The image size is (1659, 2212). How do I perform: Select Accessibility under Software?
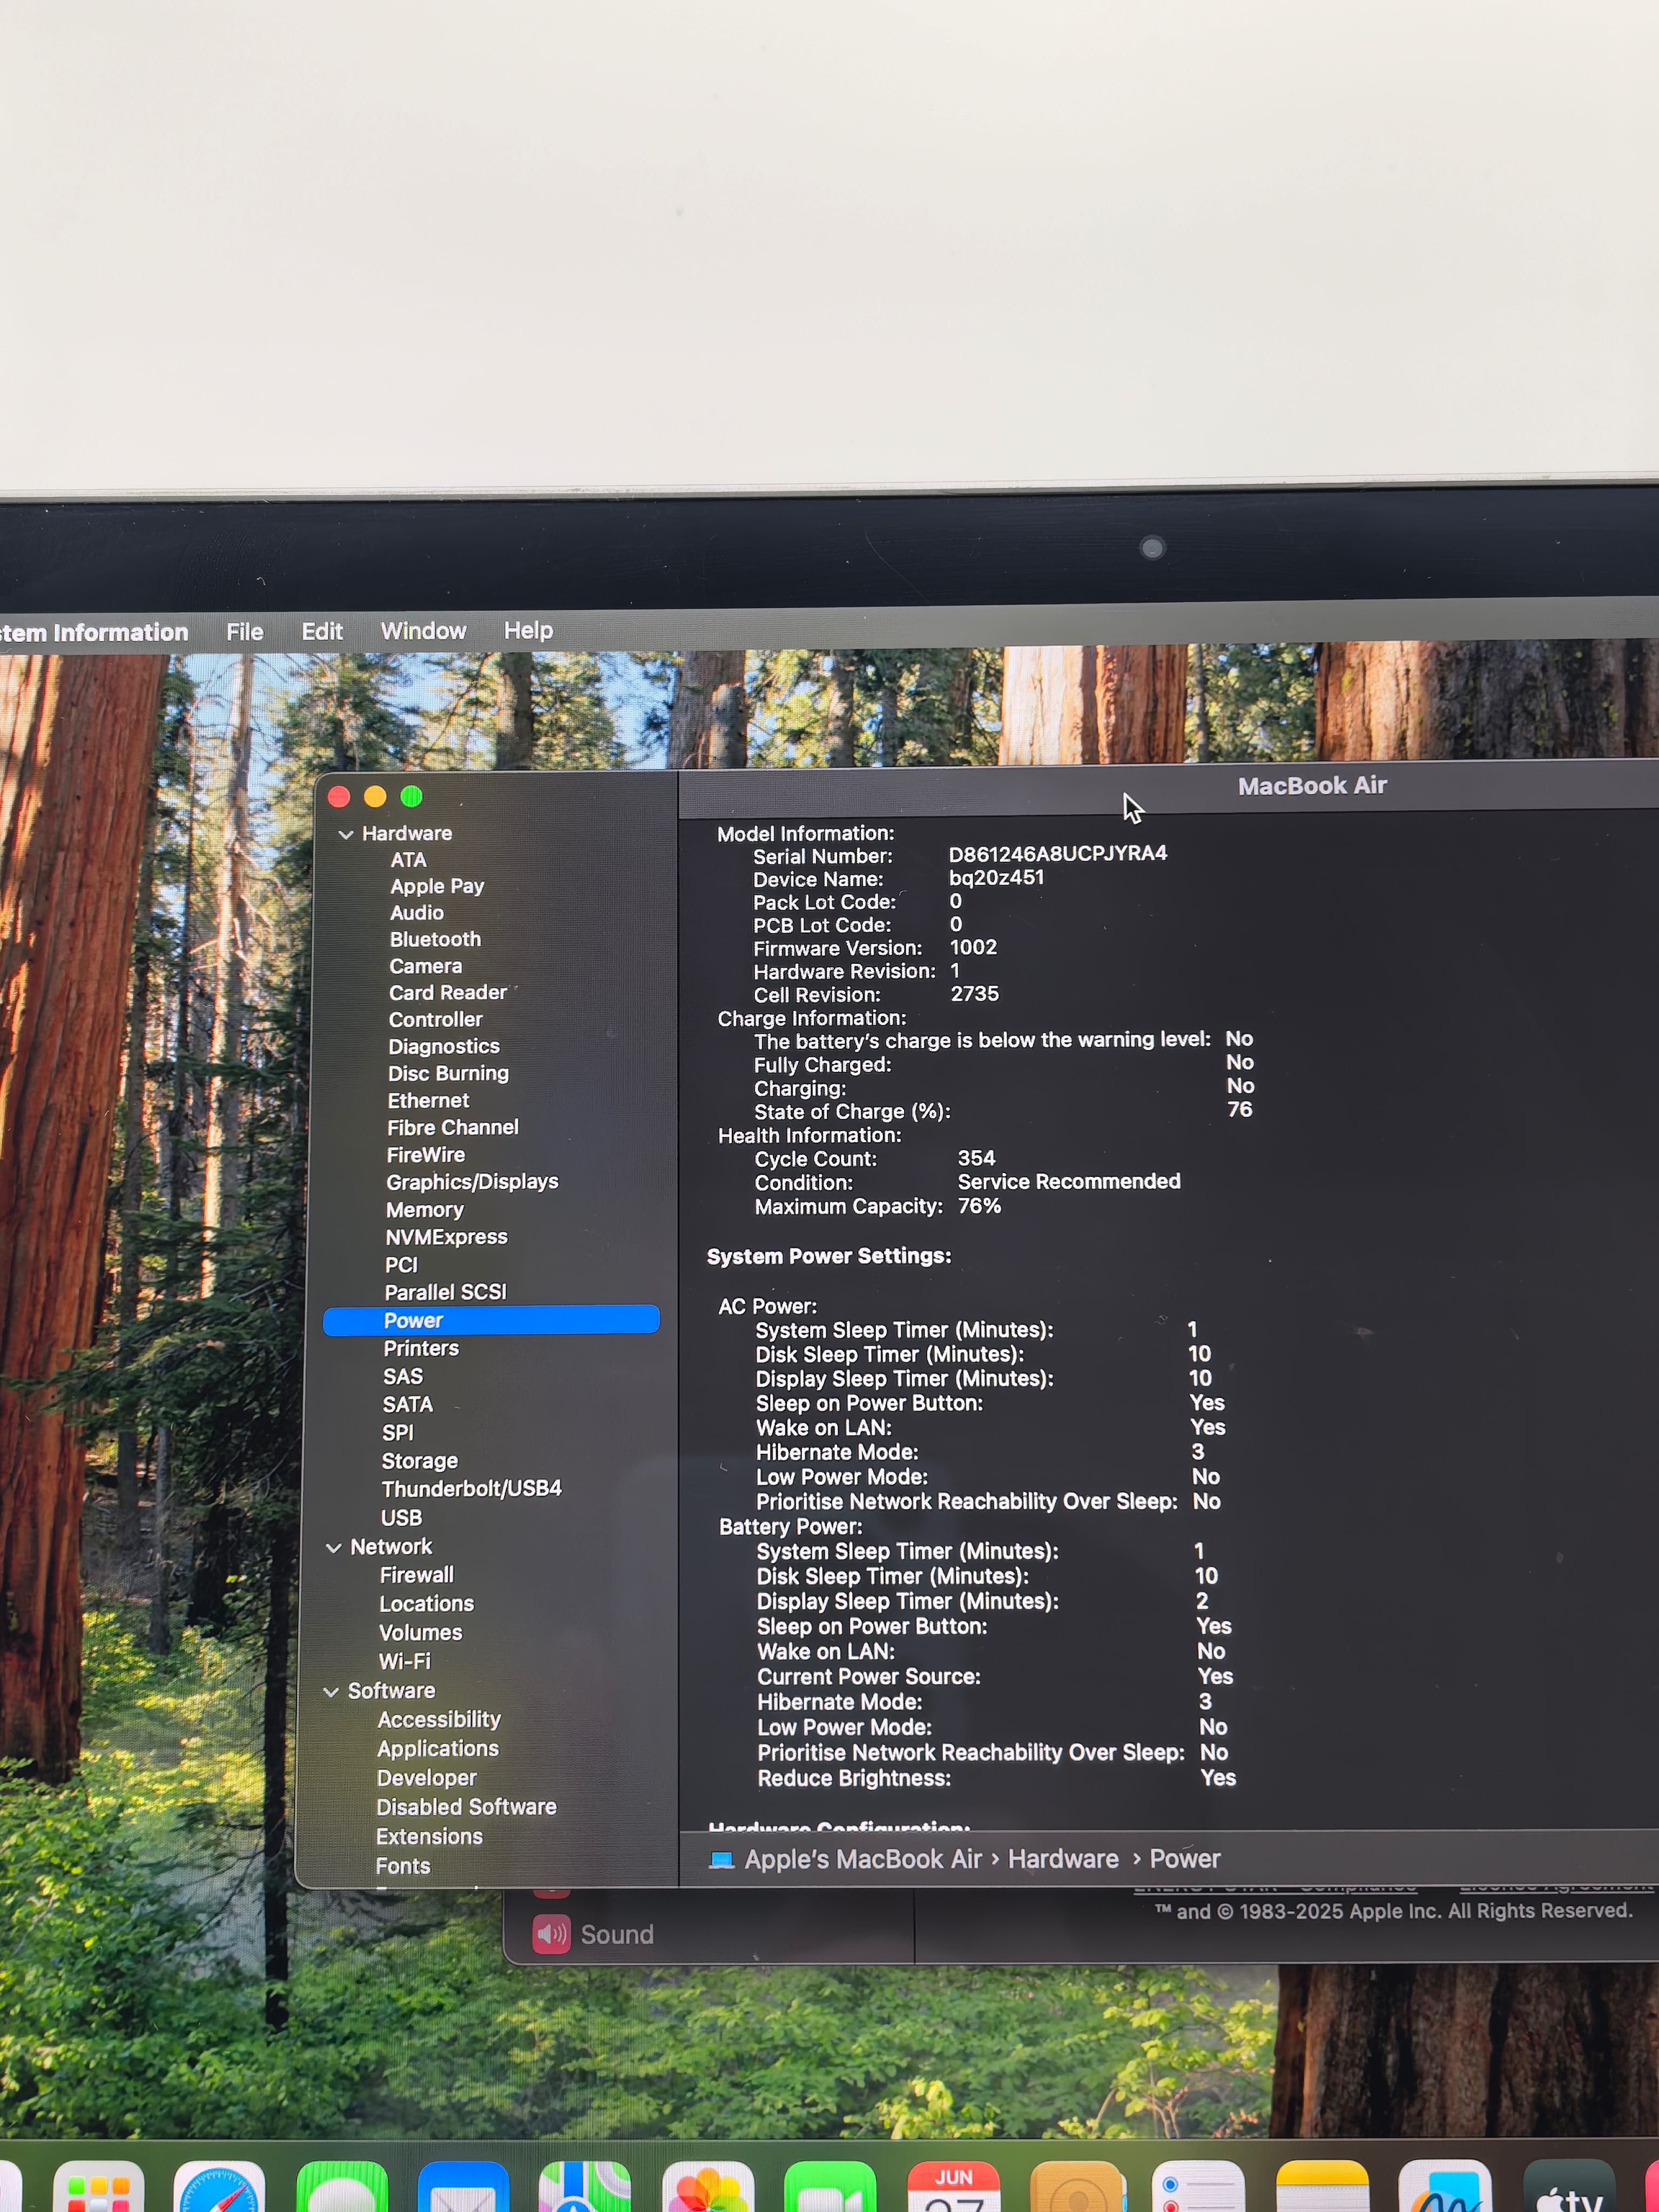click(x=439, y=1721)
